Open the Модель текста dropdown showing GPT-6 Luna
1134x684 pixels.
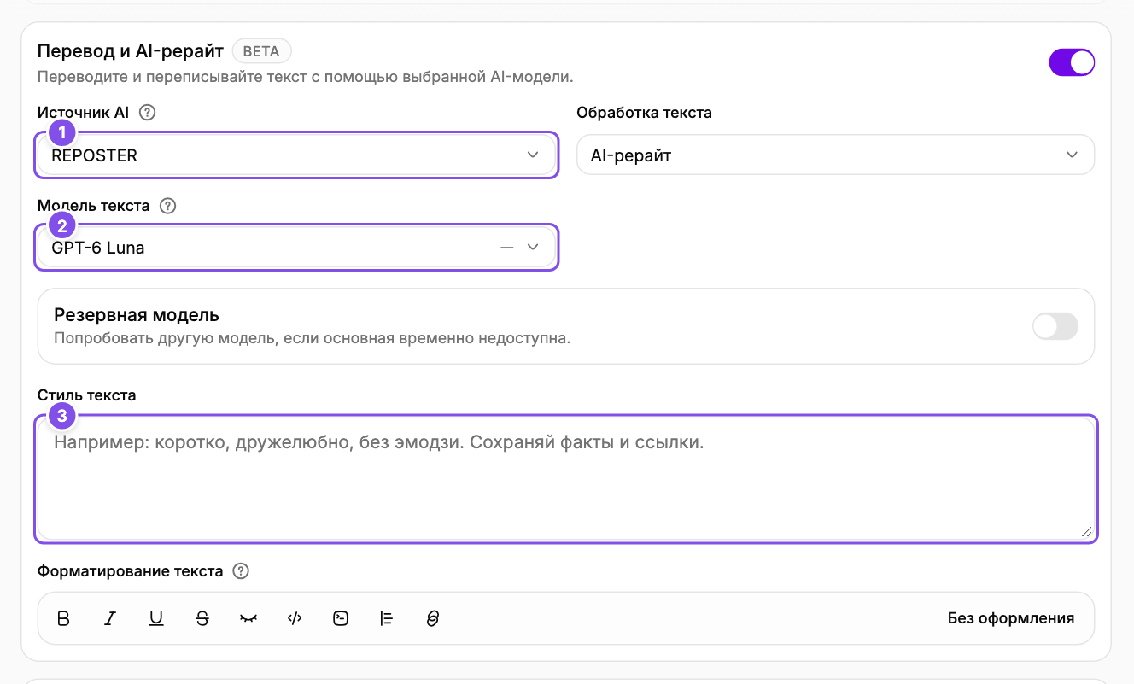coord(296,248)
